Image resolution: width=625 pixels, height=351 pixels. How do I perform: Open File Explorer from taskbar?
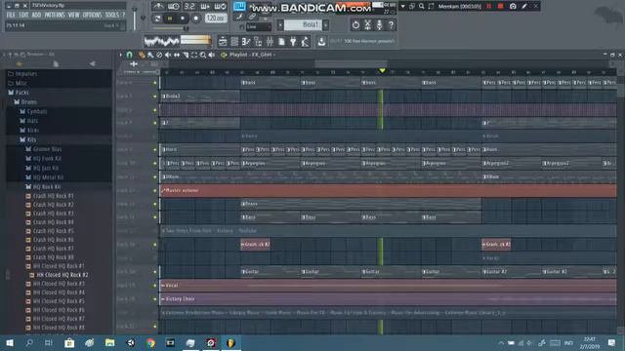pyautogui.click(x=109, y=342)
